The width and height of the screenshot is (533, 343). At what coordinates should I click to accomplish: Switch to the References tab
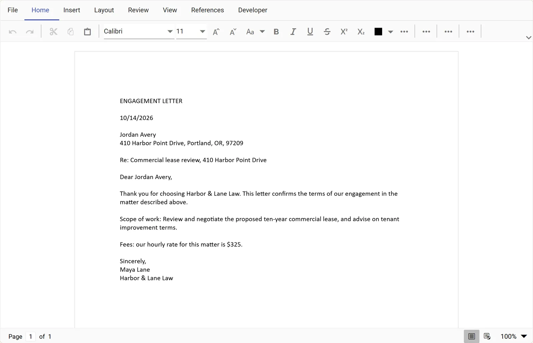coord(208,10)
